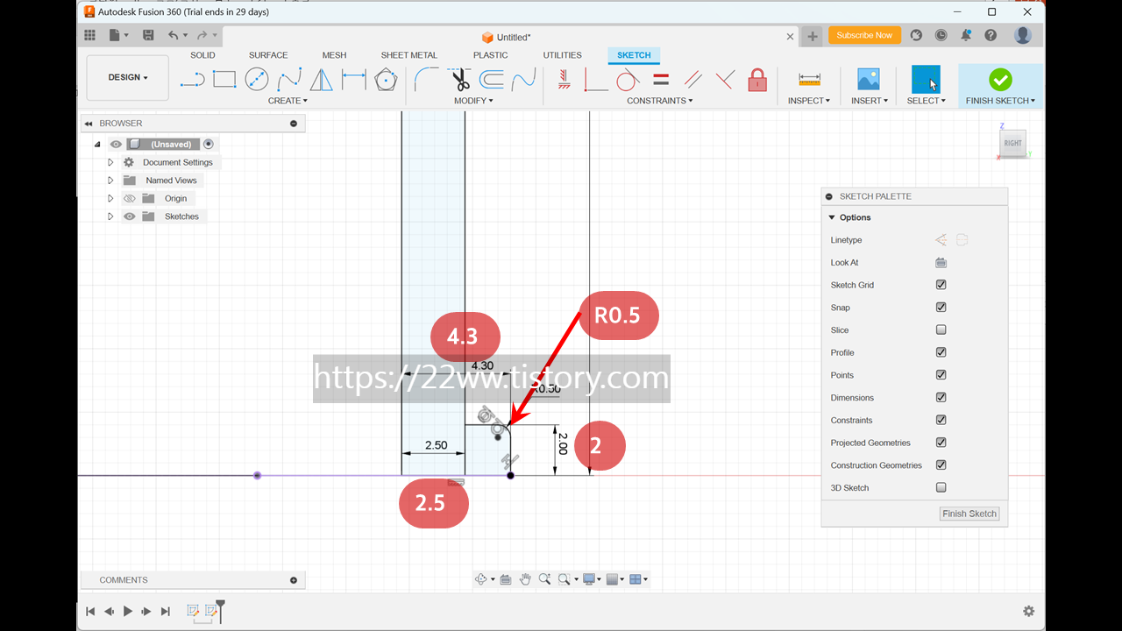1122x631 pixels.
Task: Switch to the SHEET METAL tab
Action: pyautogui.click(x=408, y=55)
